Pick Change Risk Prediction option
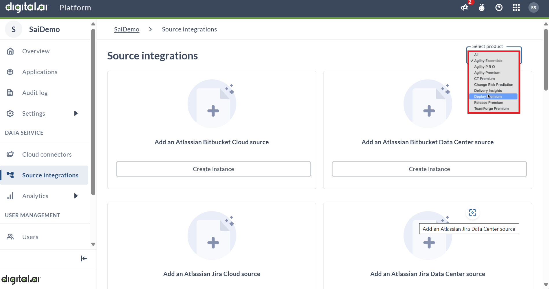 tap(493, 85)
